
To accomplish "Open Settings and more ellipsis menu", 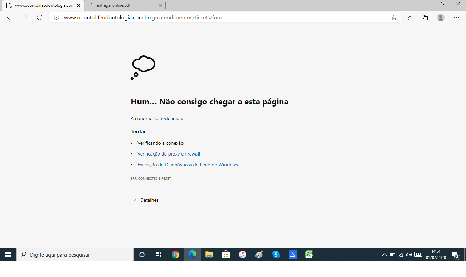I will click(456, 18).
